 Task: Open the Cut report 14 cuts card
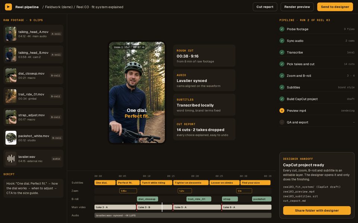point(204,129)
